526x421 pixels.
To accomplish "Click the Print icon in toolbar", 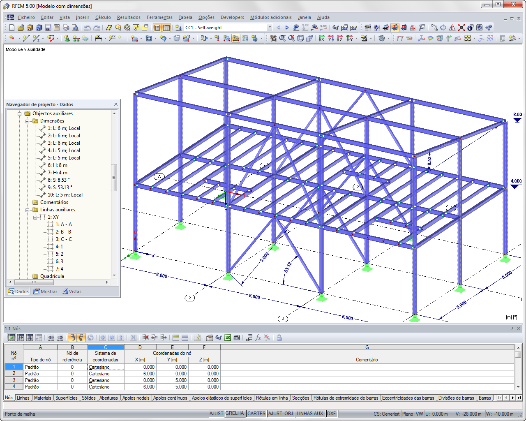I will [66, 28].
